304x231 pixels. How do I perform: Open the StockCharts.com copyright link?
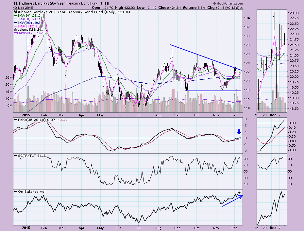[x=228, y=3]
